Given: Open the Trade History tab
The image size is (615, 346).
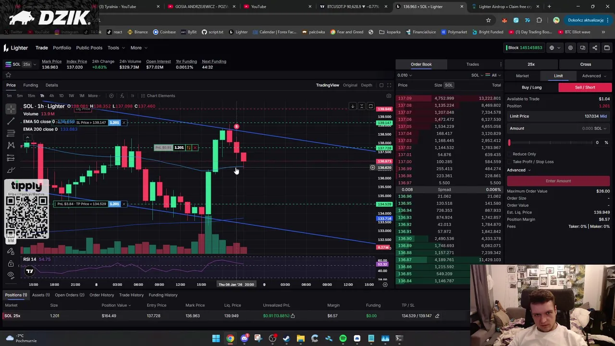Looking at the screenshot, I should point(131,295).
